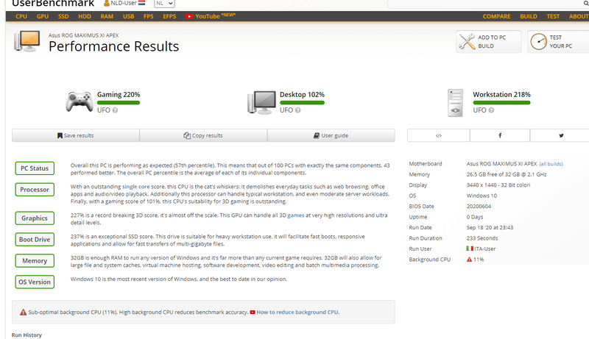Click the UserBenchmark logo text
Viewport: 589px width, 339px height.
tap(53, 4)
